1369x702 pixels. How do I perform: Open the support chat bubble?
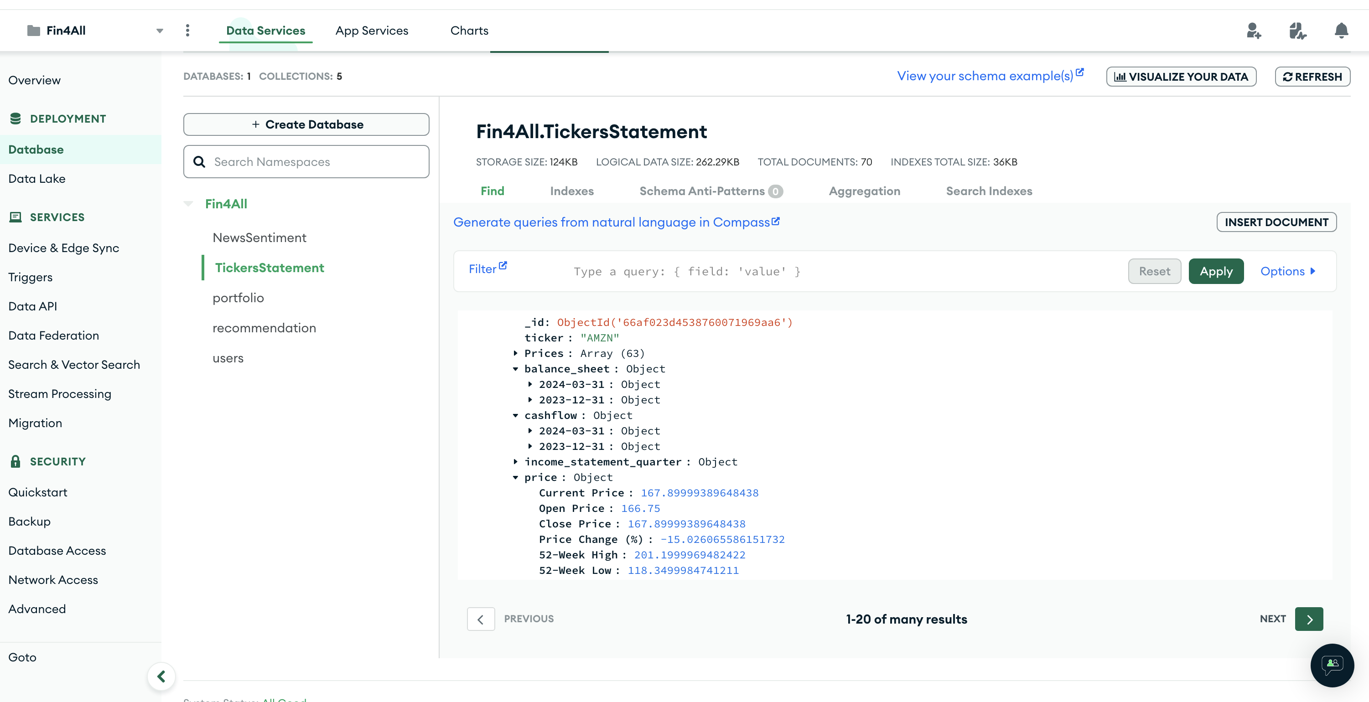1332,665
